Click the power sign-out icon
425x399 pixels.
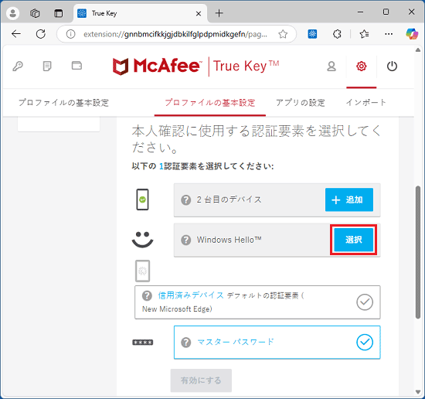tap(392, 66)
